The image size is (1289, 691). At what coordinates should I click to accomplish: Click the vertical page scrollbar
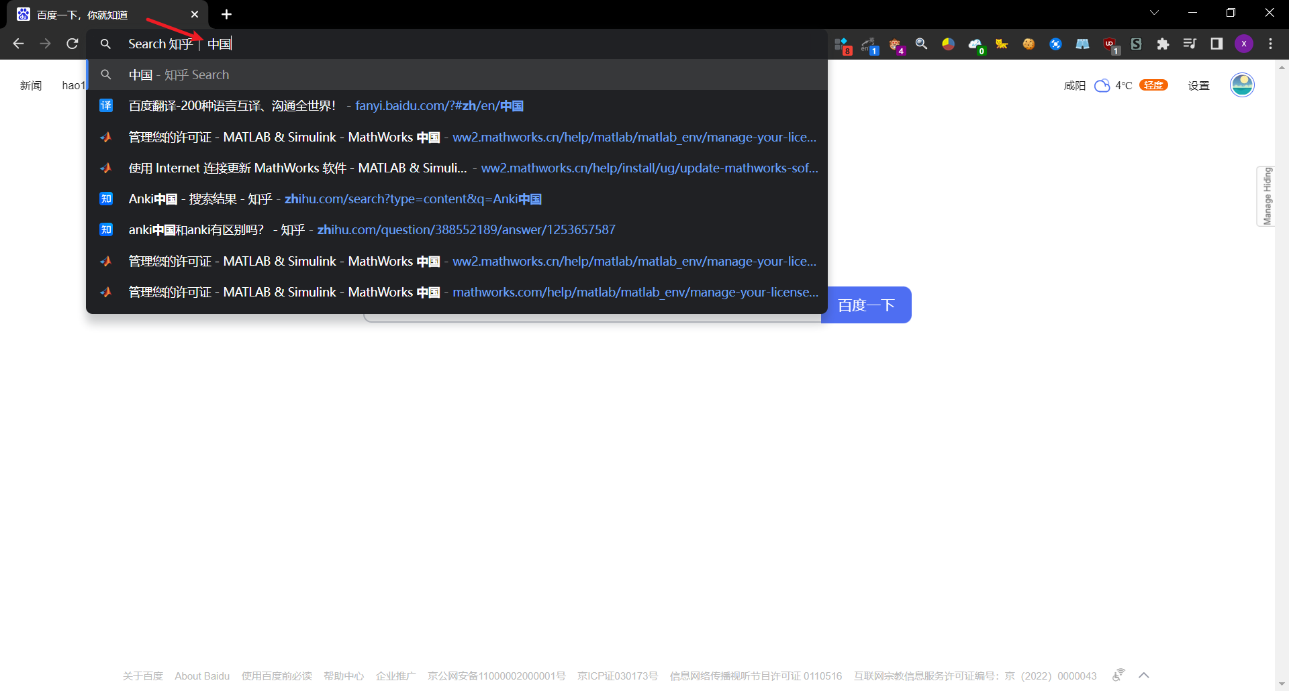[1282, 376]
